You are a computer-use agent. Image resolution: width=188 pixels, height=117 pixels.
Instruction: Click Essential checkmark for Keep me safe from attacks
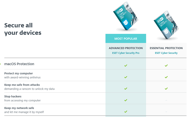(166, 88)
